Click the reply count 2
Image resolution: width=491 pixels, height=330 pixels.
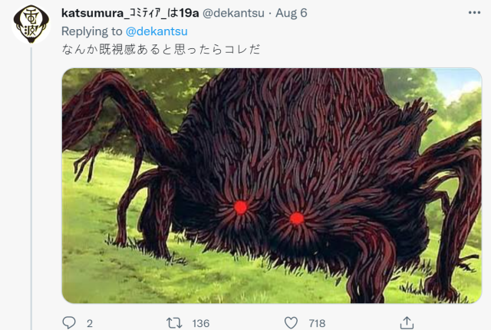pyautogui.click(x=90, y=323)
